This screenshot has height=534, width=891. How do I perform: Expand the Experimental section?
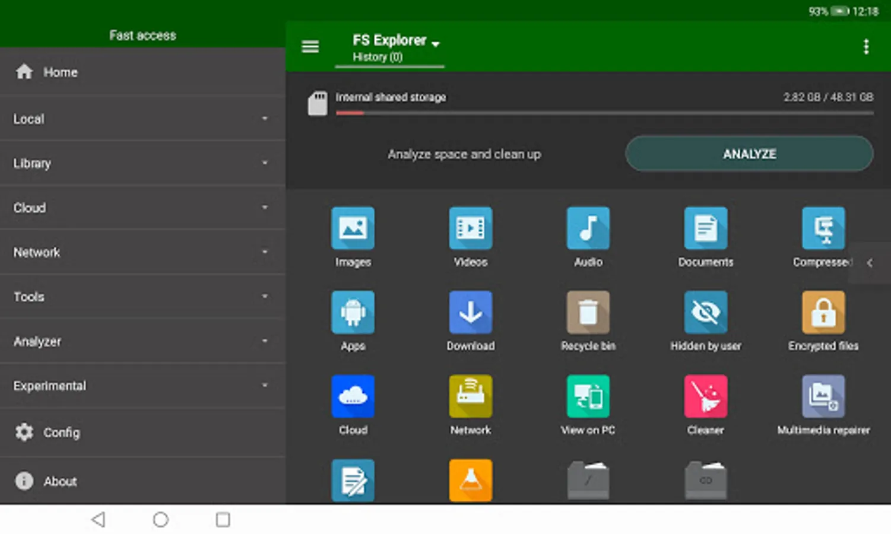coord(142,386)
